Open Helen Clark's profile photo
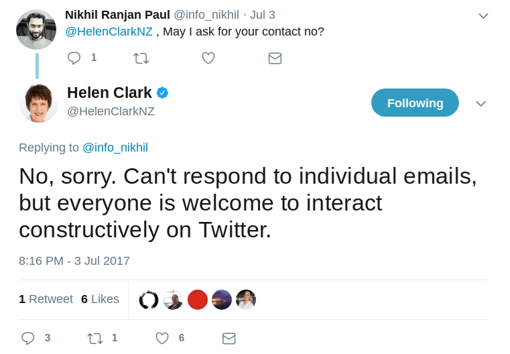Viewport: 510px width, 354px height. pyautogui.click(x=39, y=103)
